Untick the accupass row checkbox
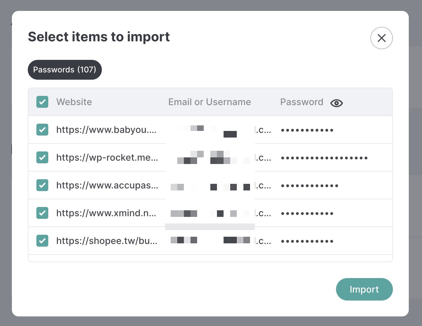The width and height of the screenshot is (422, 326). pyautogui.click(x=42, y=185)
